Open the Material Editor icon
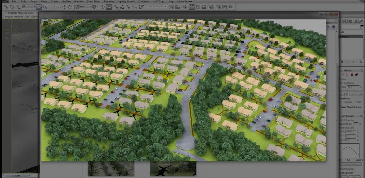365x178 pixels. coord(211,7)
